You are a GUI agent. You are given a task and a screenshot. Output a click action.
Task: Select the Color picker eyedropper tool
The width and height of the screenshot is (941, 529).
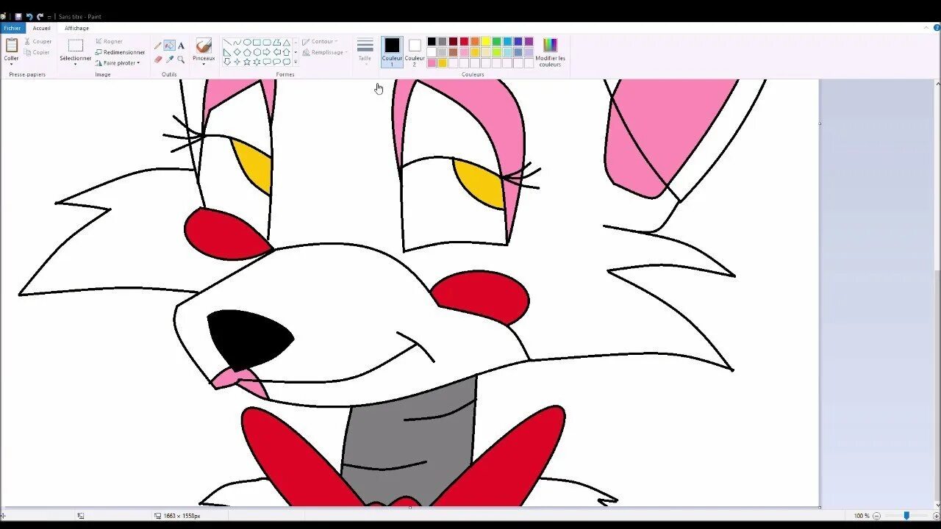(169, 60)
